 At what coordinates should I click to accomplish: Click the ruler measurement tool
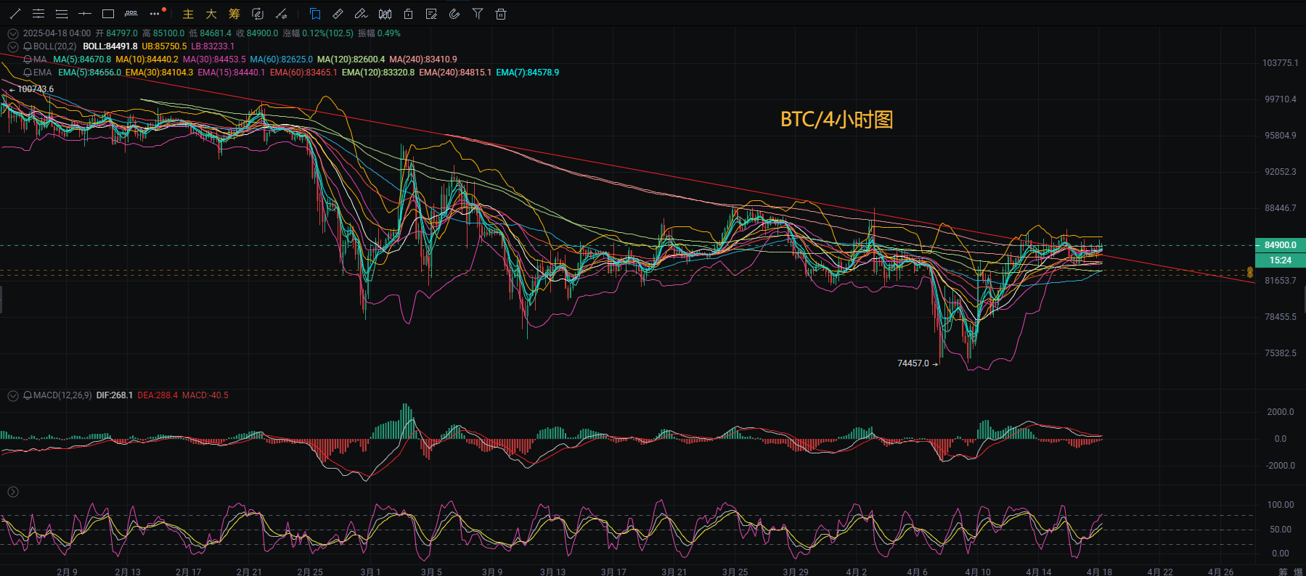(x=338, y=14)
